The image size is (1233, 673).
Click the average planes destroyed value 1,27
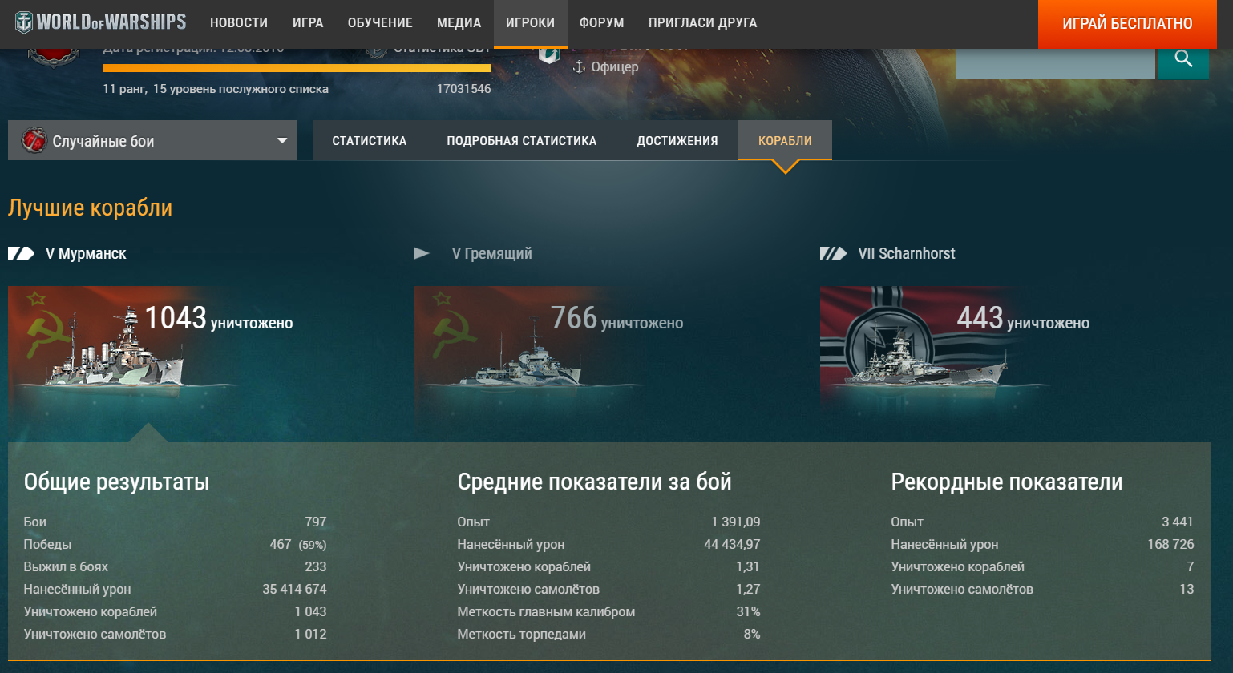(748, 589)
